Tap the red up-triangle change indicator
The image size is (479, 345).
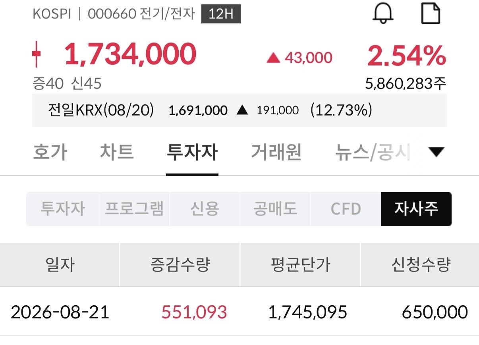click(273, 58)
